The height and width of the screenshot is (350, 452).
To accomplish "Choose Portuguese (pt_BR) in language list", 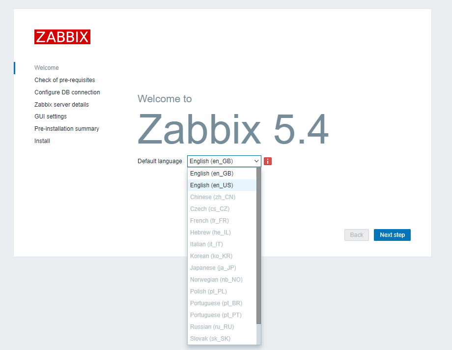I will click(x=216, y=303).
